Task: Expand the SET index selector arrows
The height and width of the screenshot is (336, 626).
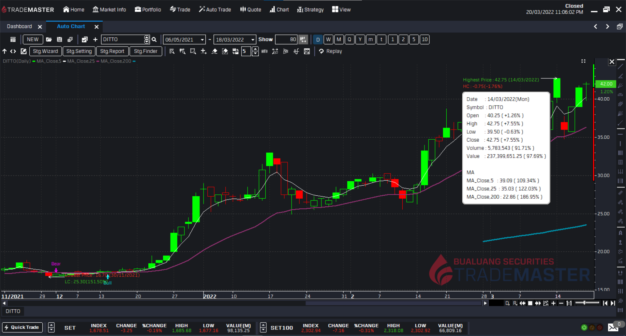Action: click(x=51, y=328)
